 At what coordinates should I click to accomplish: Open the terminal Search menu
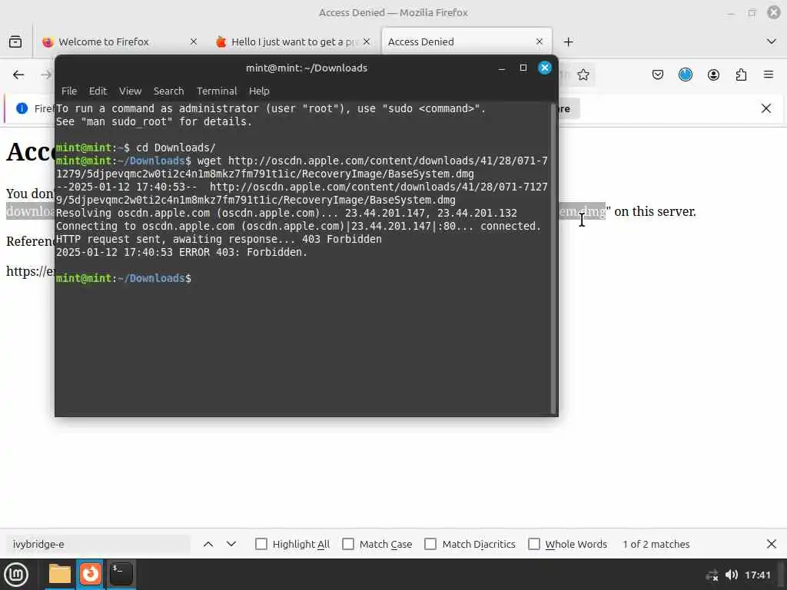point(168,91)
